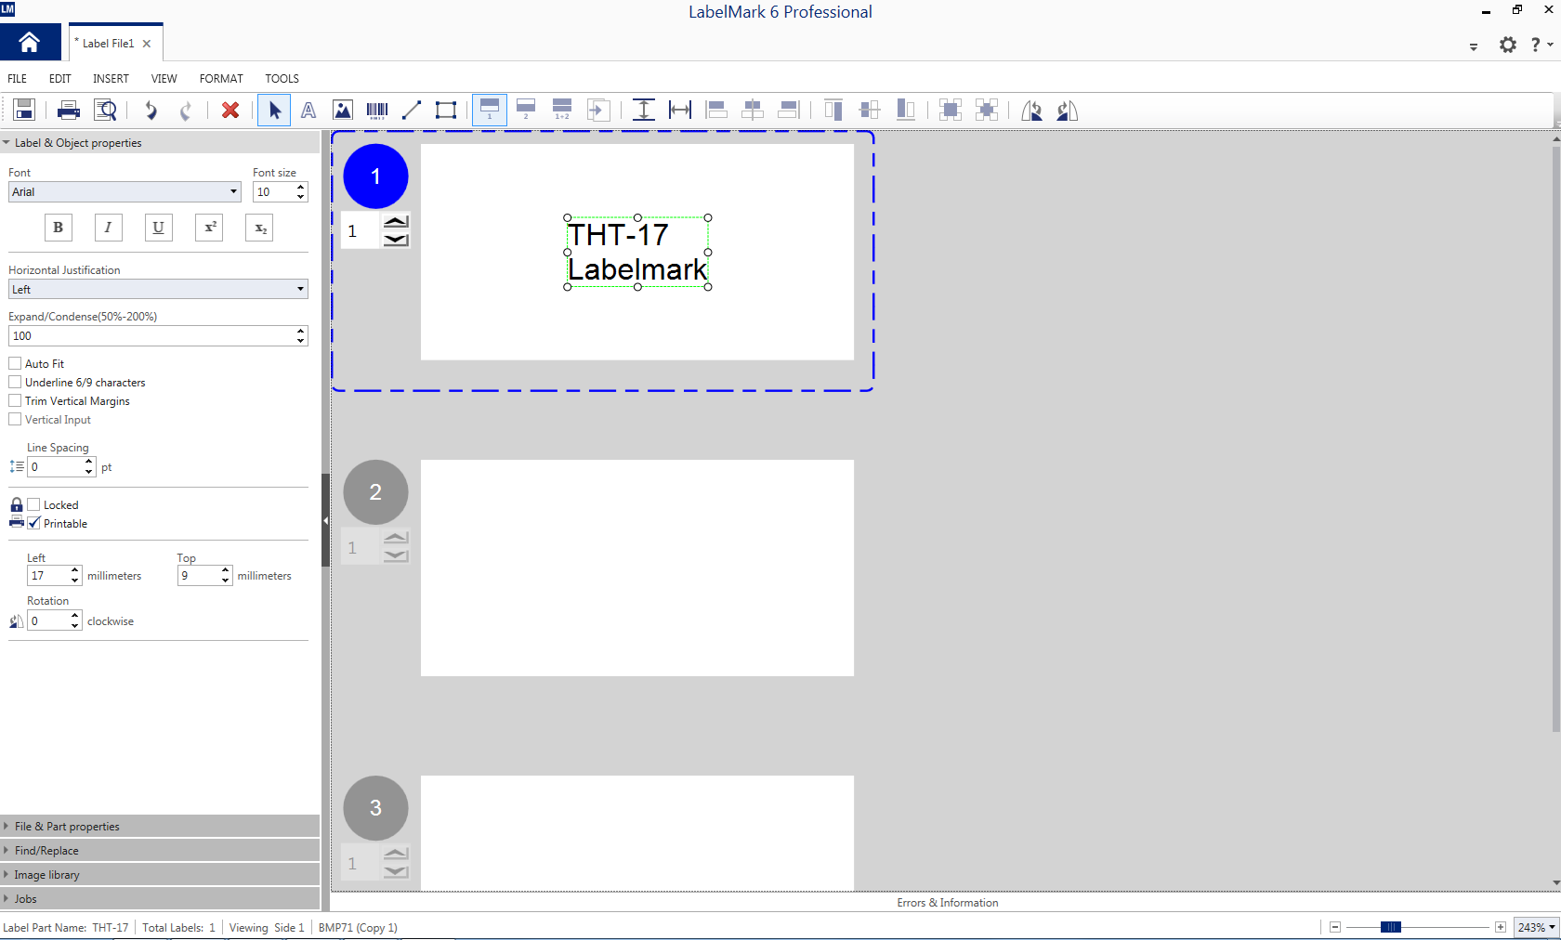Rotate object counterclockwise
Image resolution: width=1561 pixels, height=940 pixels.
point(1031,111)
